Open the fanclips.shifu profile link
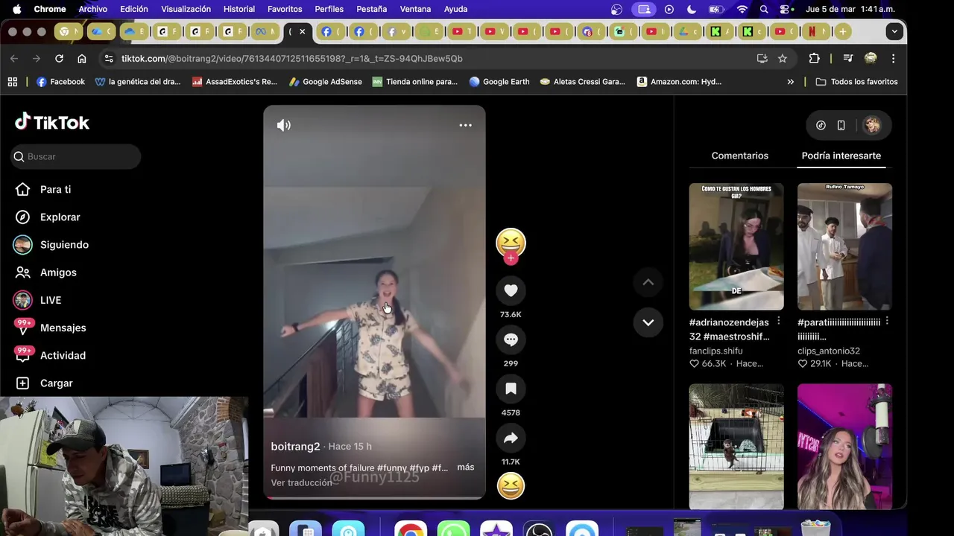The width and height of the screenshot is (954, 536). [715, 351]
